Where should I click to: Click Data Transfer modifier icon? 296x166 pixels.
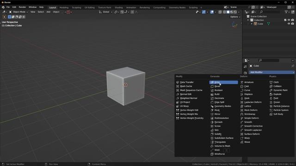[x=178, y=82]
